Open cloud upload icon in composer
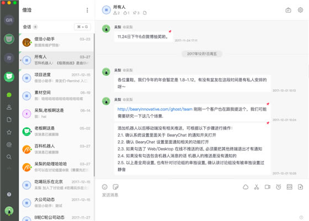 point(246,187)
